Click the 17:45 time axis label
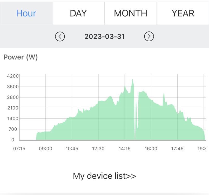 click(177, 149)
